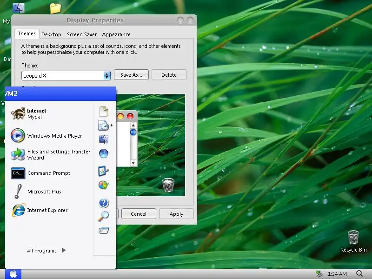Viewport: 372px width, 279px height.
Task: Click first title bar button of Display Properties
Action: (180, 20)
